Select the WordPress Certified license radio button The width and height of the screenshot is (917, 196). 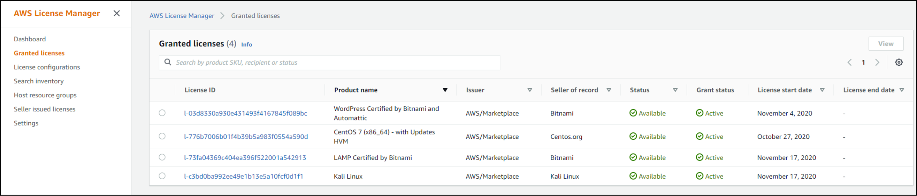pos(162,113)
